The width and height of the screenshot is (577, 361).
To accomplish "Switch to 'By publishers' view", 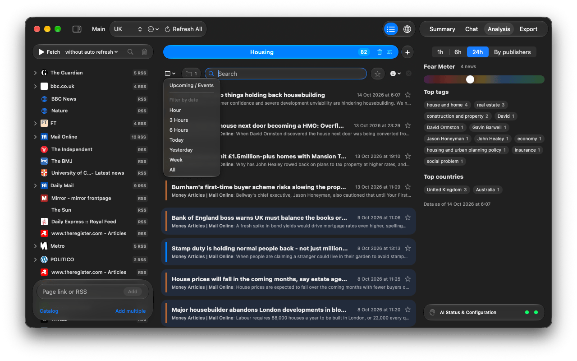I will (x=513, y=52).
